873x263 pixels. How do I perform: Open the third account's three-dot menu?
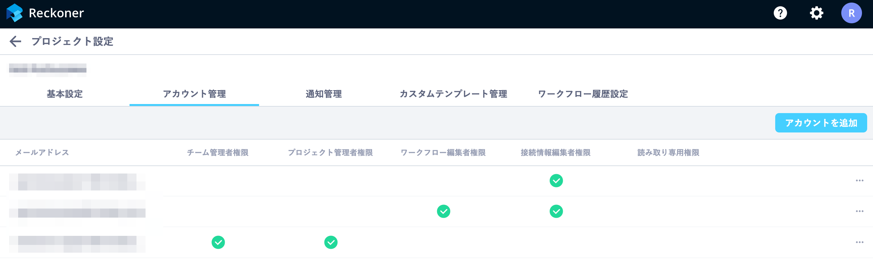click(x=860, y=242)
